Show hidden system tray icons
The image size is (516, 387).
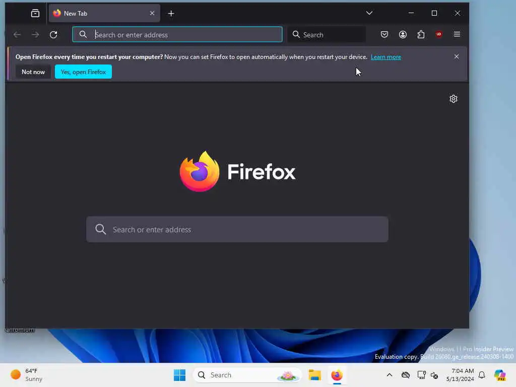390,375
